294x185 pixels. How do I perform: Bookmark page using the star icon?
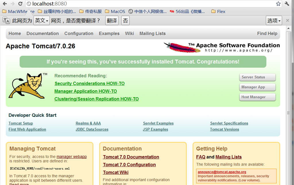[x=278, y=4]
